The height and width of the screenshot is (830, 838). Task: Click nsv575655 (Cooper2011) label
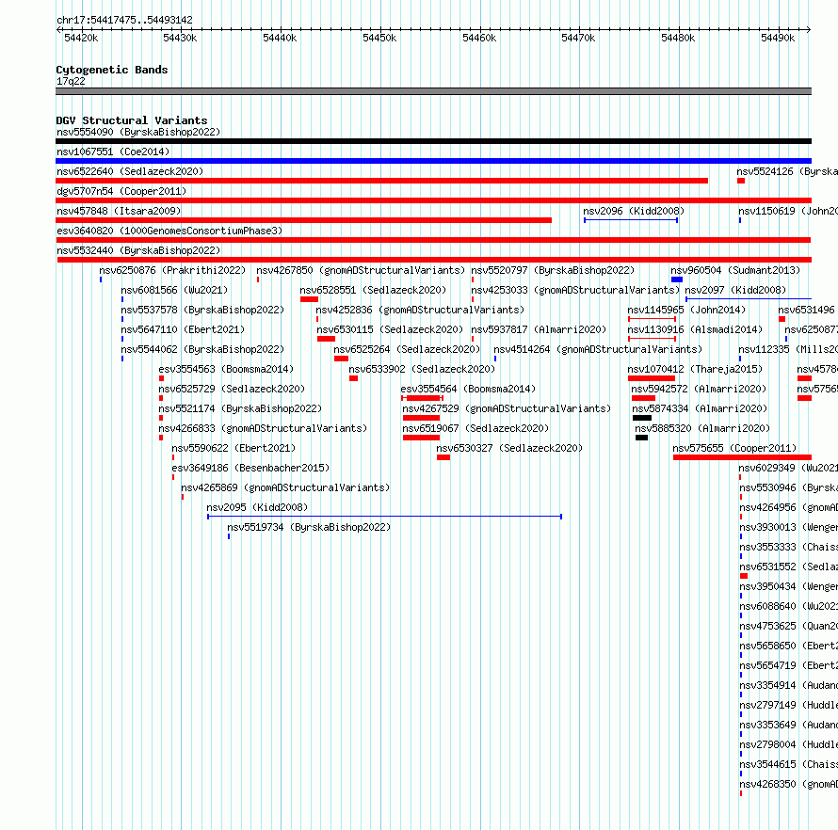pos(734,448)
